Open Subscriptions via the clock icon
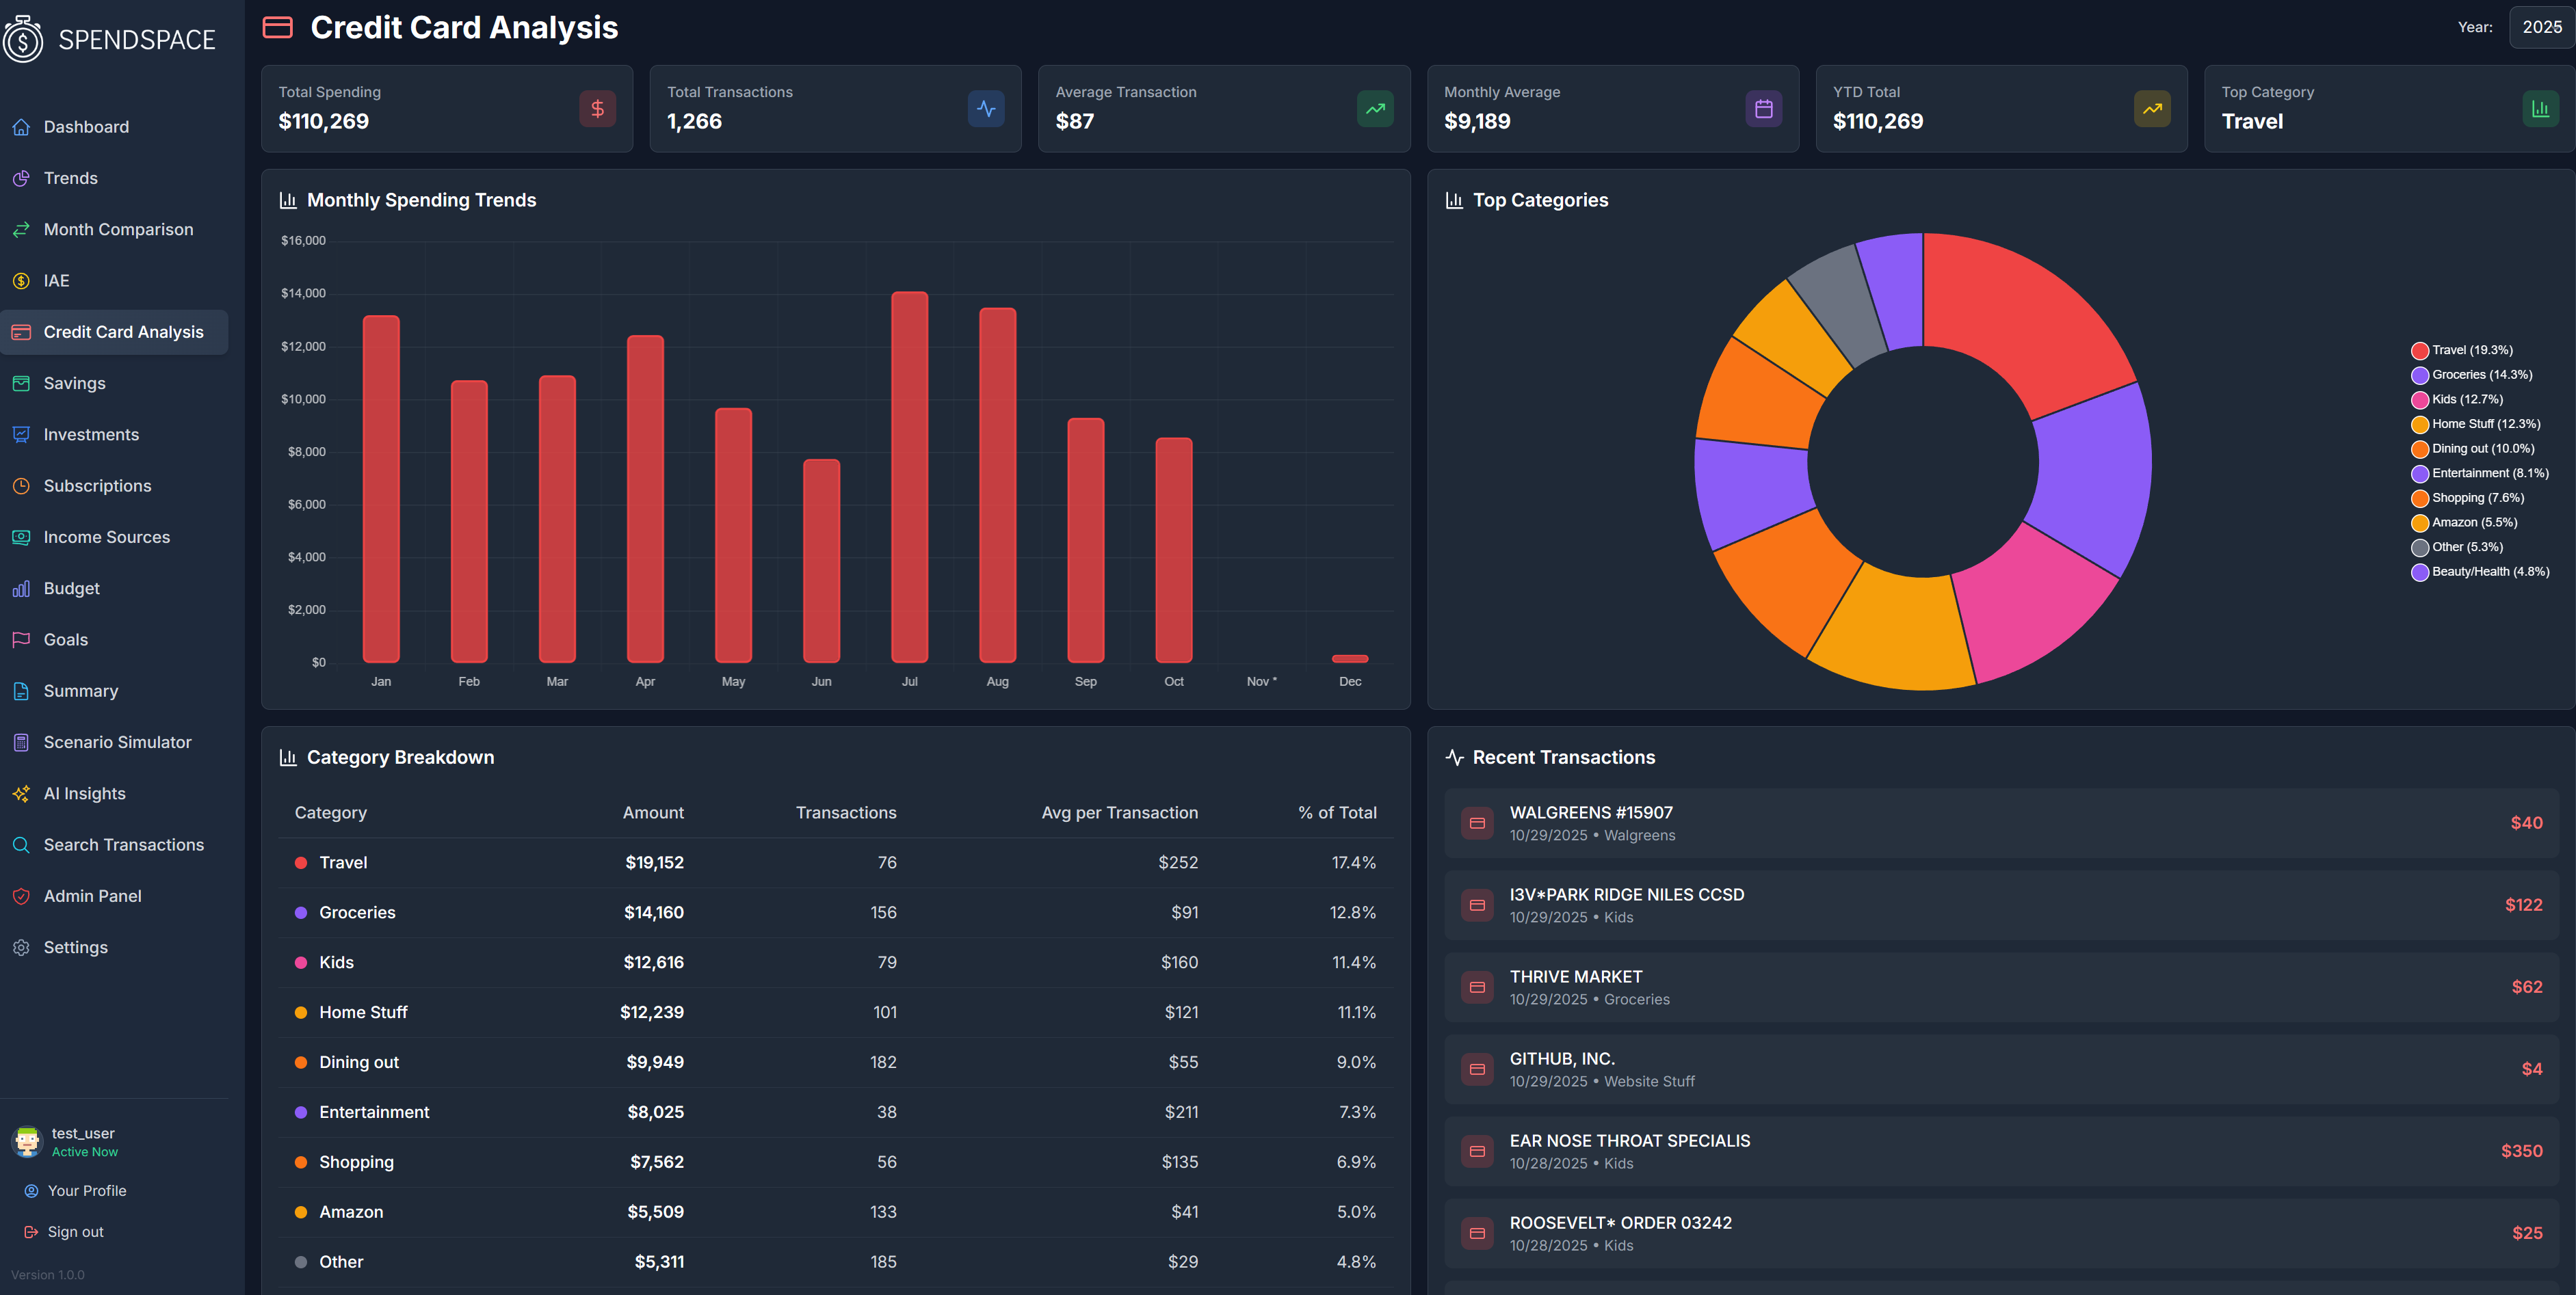This screenshot has width=2576, height=1295. 22,485
